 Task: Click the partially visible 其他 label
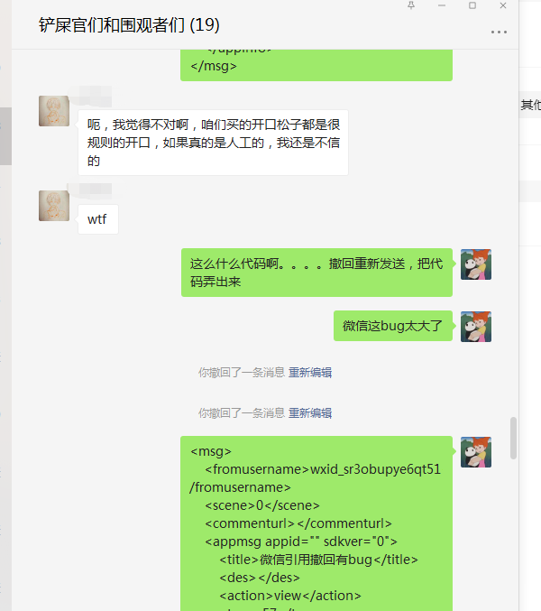pos(531,105)
